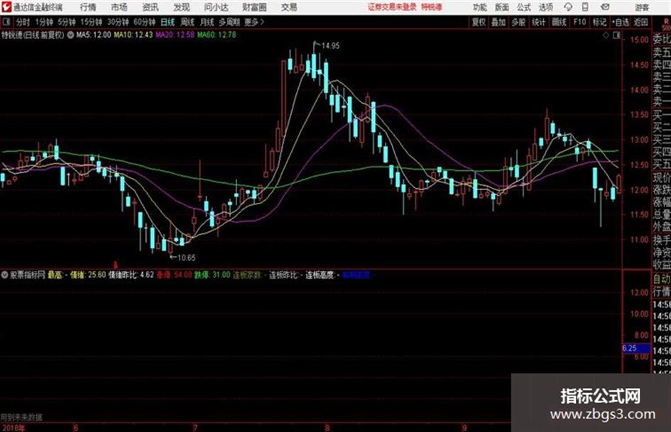This screenshot has height=432, width=671.
Task: Click the MA20: 12.58 indicator value
Action: 175,35
